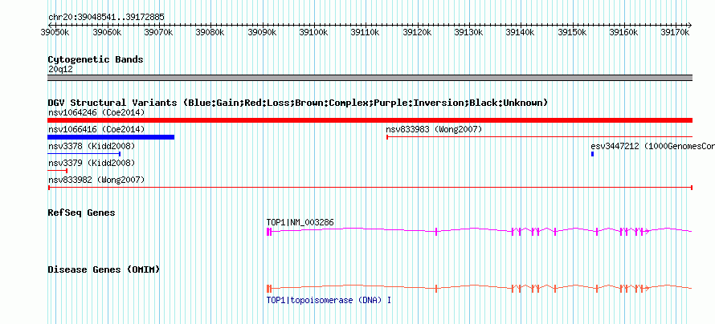Click ruler position 39100k
Screen dimensions: 715x324
click(x=313, y=32)
